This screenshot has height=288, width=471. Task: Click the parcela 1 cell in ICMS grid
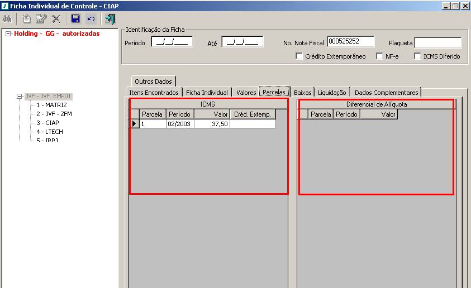[153, 124]
